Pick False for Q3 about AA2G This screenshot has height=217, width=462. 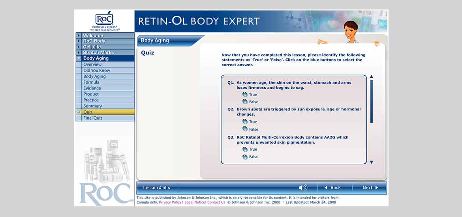click(245, 157)
